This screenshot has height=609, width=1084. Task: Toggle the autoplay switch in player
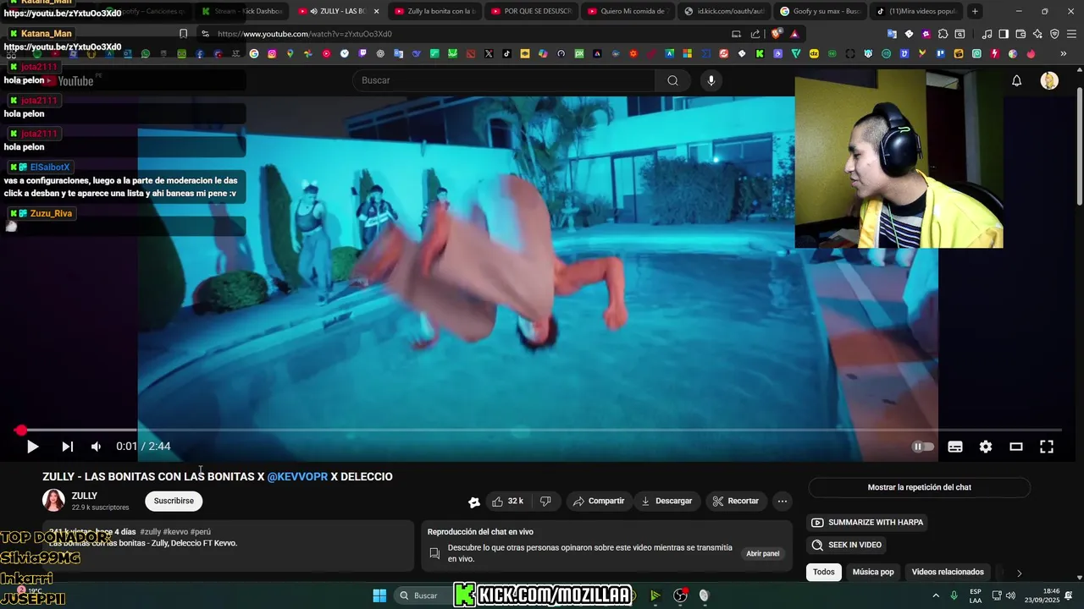point(923,447)
